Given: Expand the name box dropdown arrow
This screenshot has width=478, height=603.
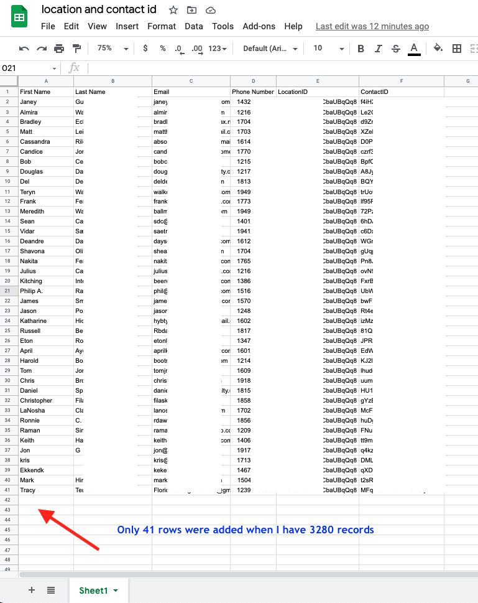Looking at the screenshot, I should 54,68.
